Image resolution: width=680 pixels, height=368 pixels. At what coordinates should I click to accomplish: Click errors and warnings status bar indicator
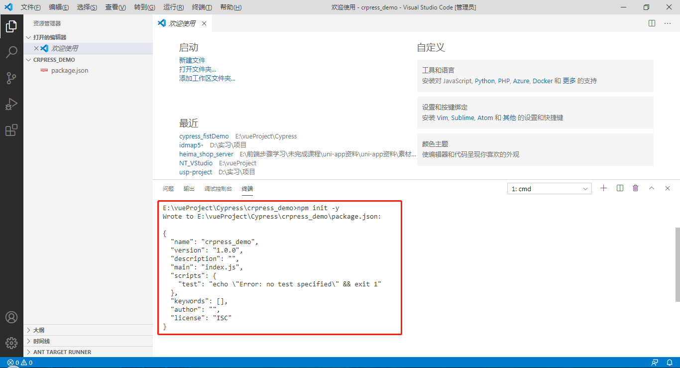[x=20, y=363]
